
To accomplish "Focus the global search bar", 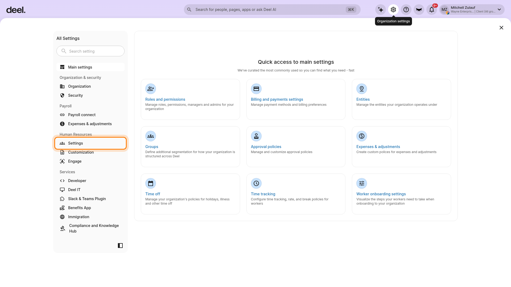I will pos(272,10).
